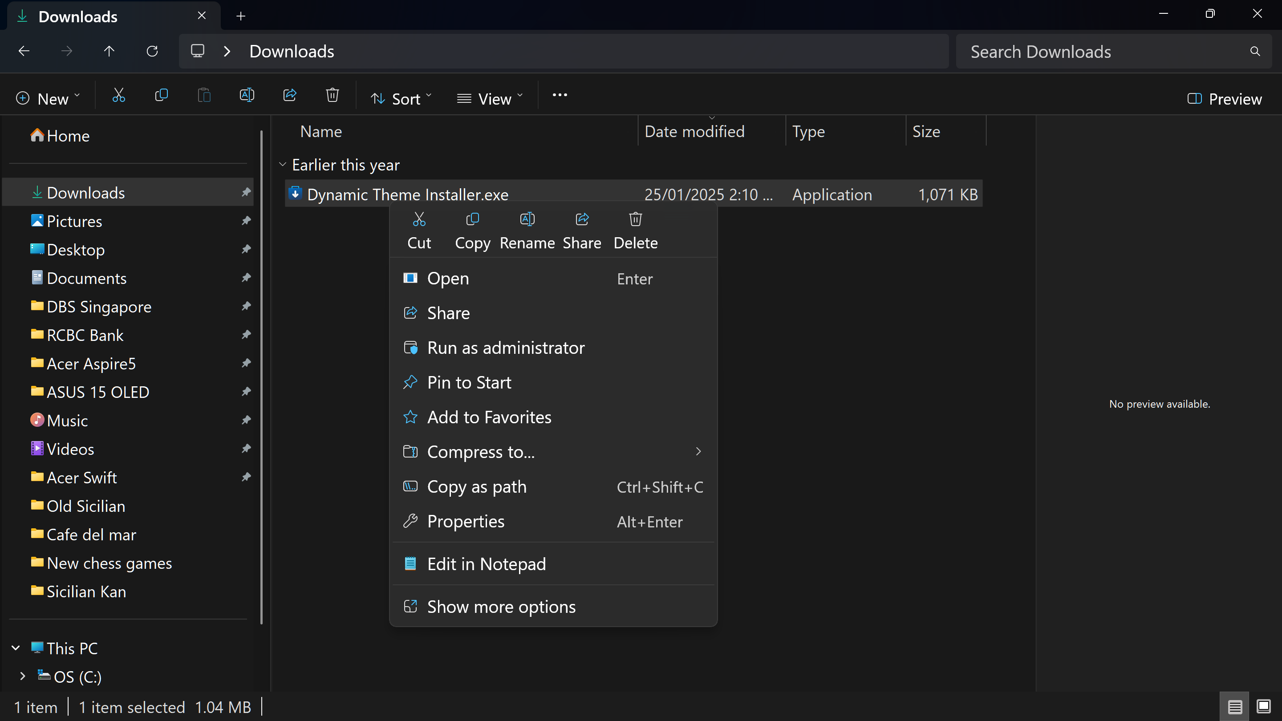This screenshot has height=721, width=1282.
Task: Click the Up one level arrow
Action: click(x=109, y=51)
